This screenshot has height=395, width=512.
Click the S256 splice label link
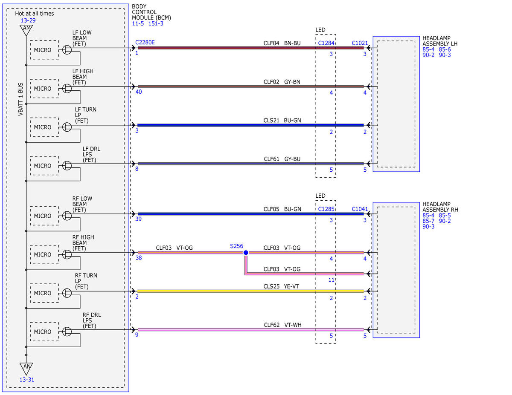236,246
